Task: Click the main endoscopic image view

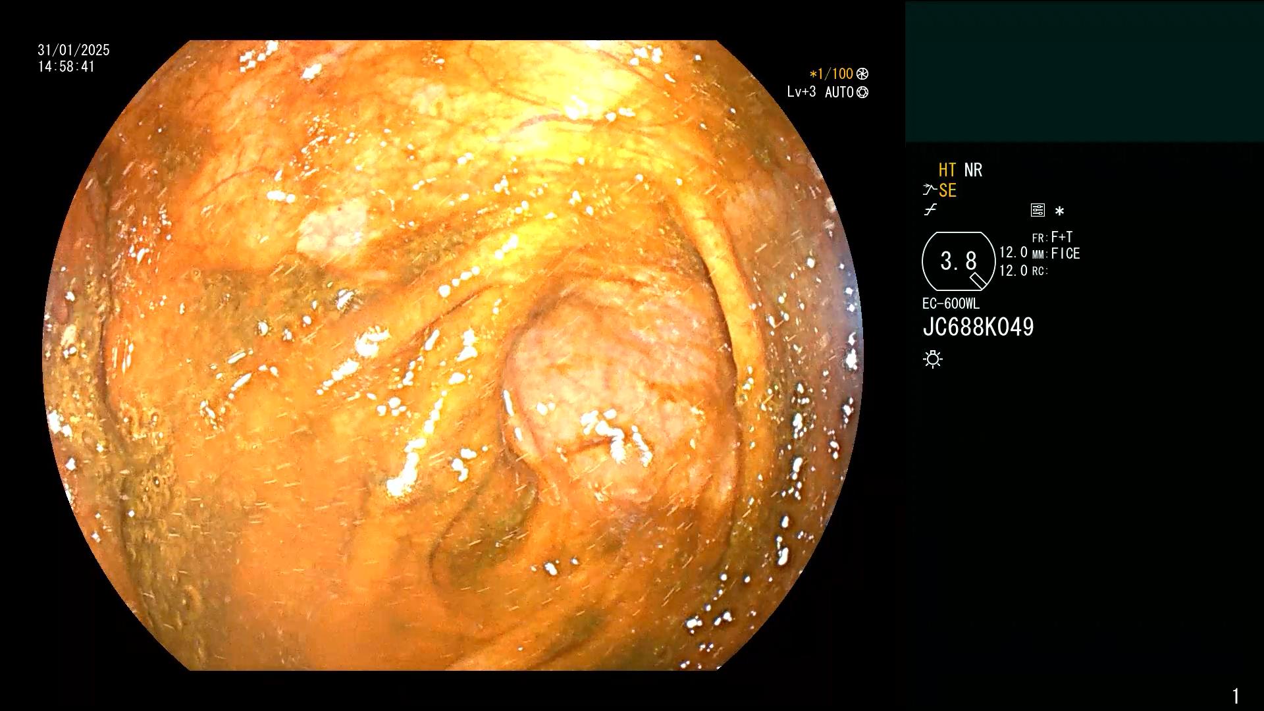Action: [x=453, y=355]
